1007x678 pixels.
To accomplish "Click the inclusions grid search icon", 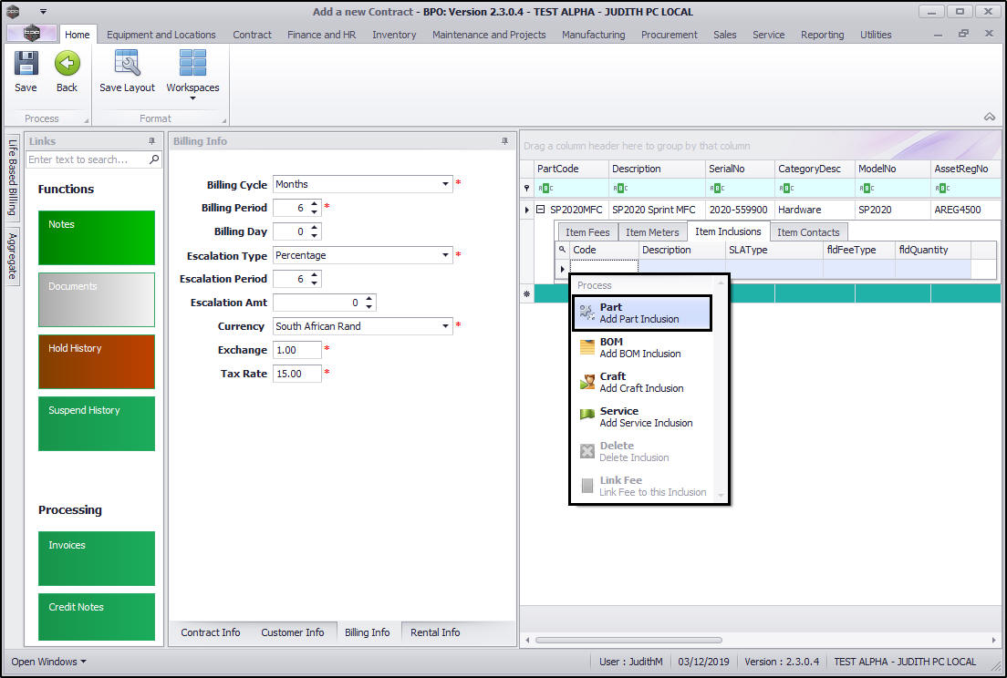I will (562, 250).
